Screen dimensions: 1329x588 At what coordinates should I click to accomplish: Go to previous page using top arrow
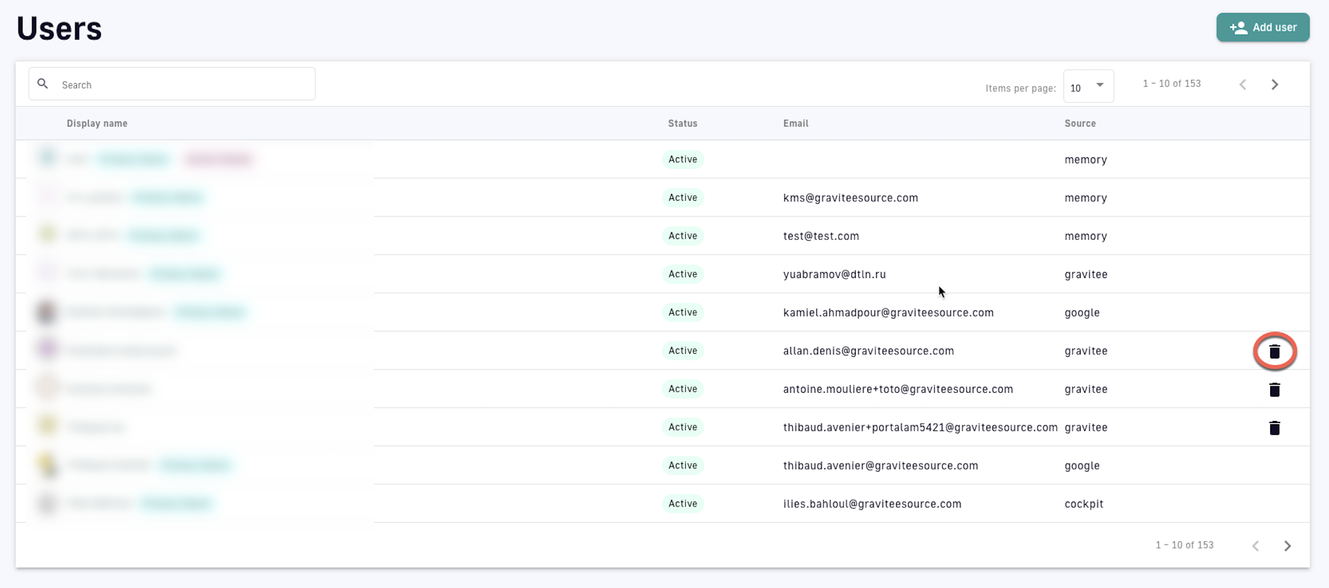tap(1243, 84)
